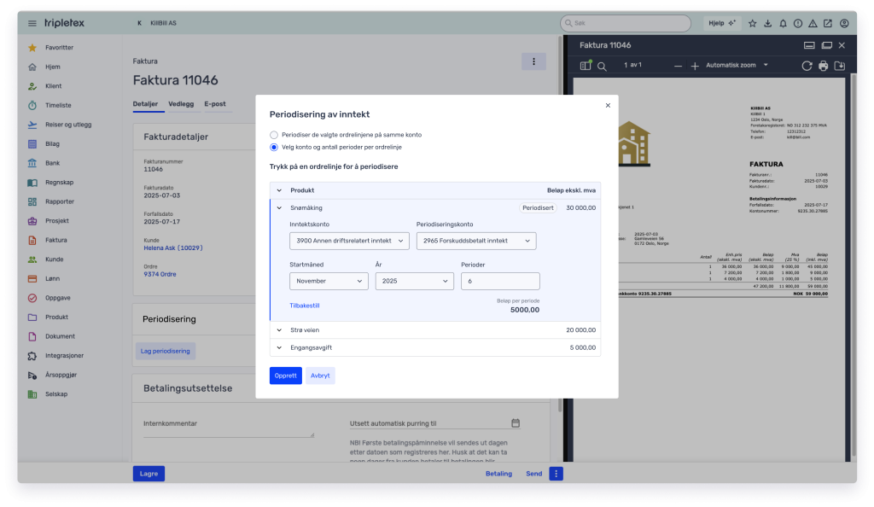
Task: Print the invoice using the PDF printer icon
Action: coord(822,65)
